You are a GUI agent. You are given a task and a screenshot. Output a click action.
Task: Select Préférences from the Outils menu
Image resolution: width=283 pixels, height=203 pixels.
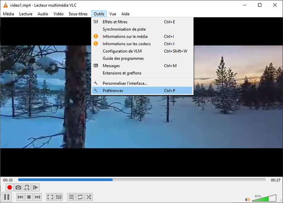(113, 91)
